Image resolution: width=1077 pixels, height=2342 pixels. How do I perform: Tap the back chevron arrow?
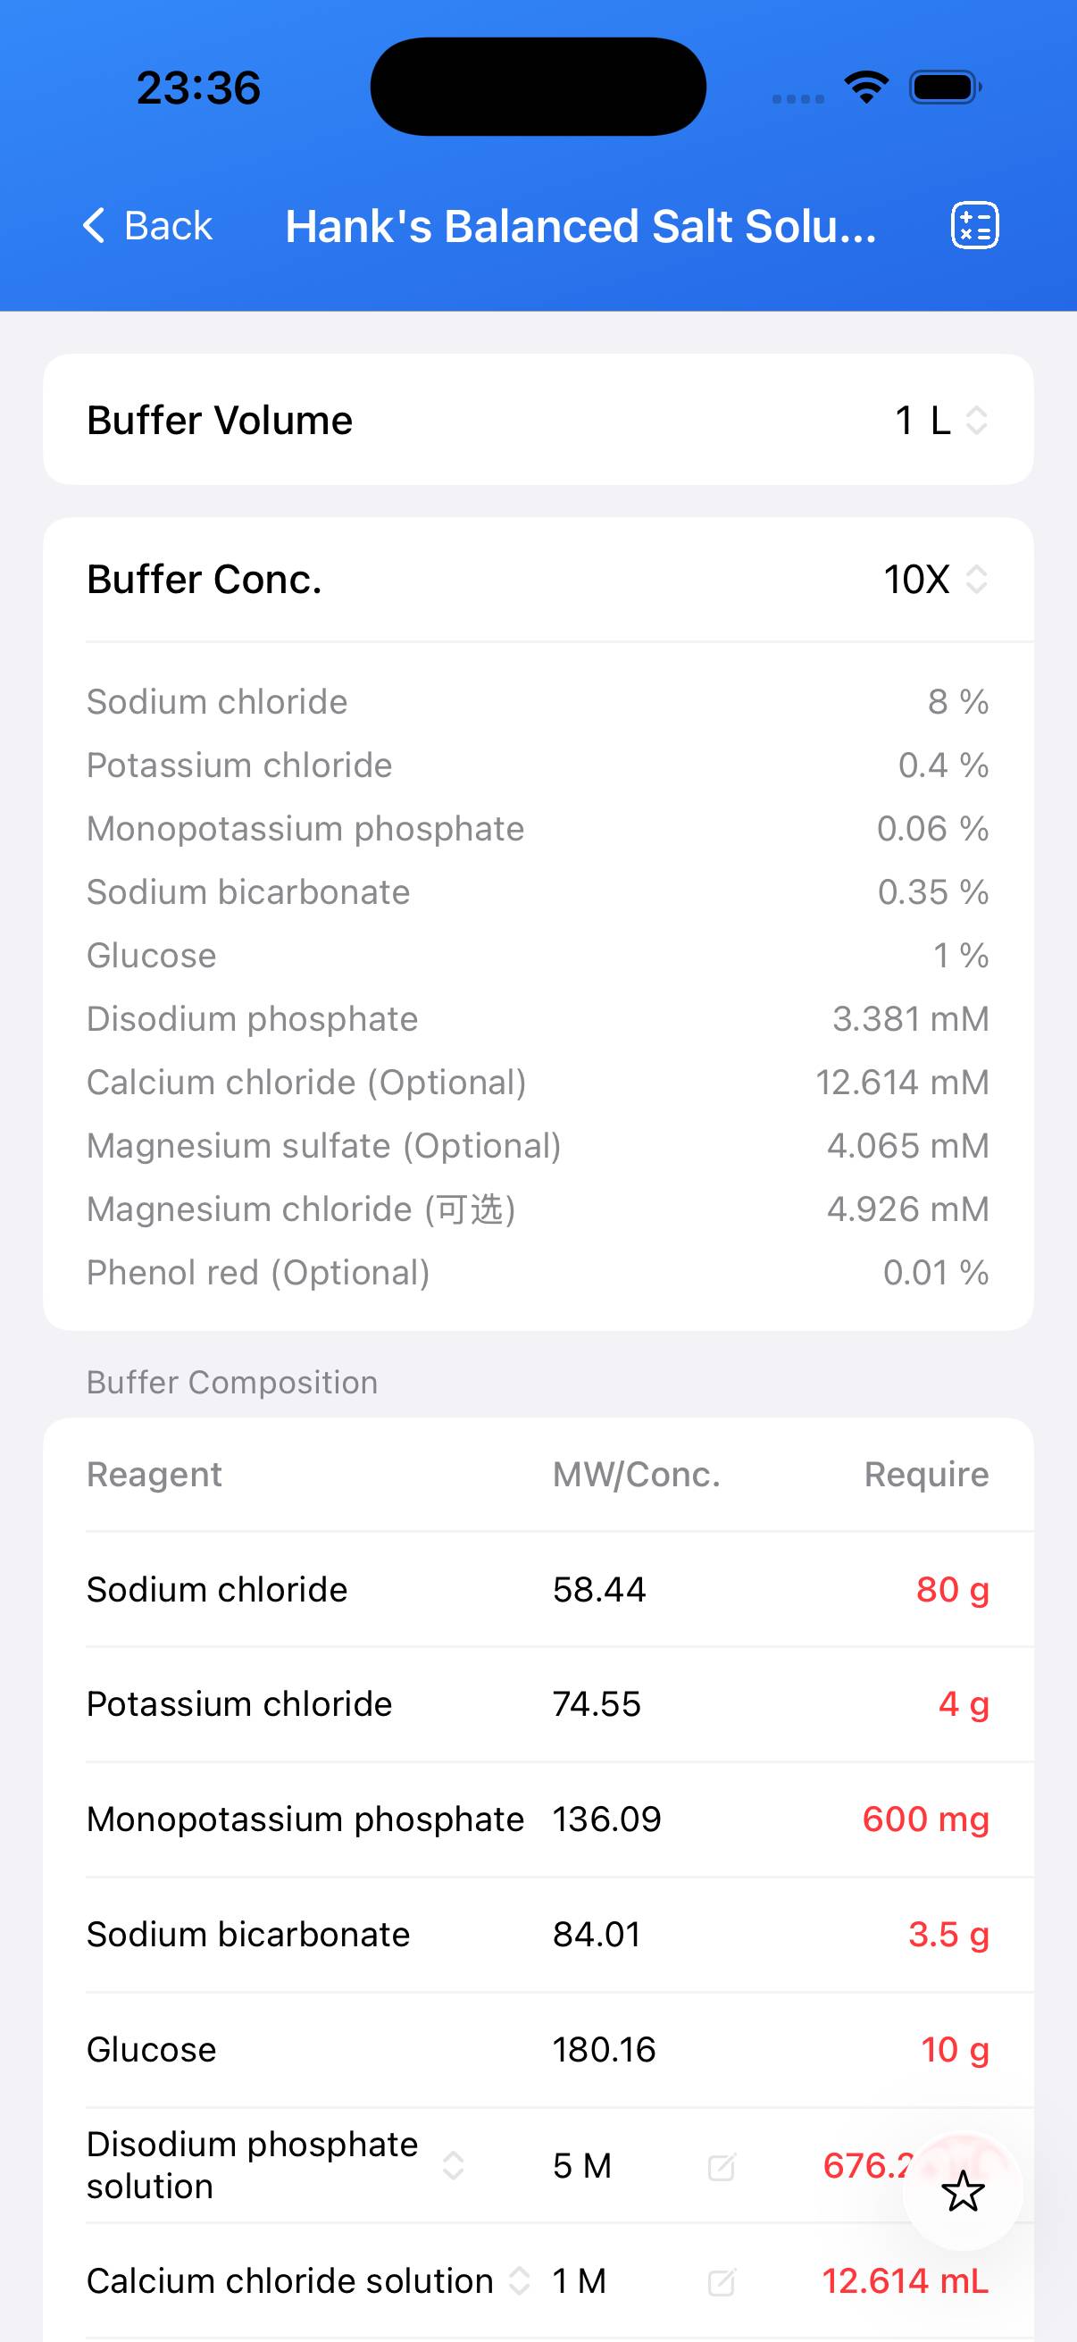(94, 225)
